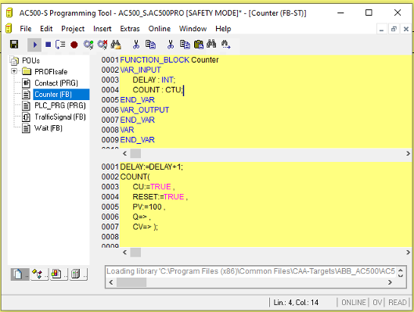Click the 'DELAY:=DELAY+1;' code line
This screenshot has width=414, height=312.
[151, 167]
